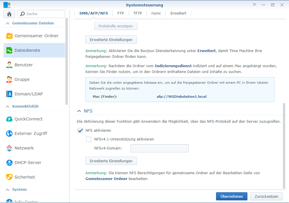Open the Netzwerk house icon
Image resolution: width=289 pixels, height=203 pixels.
9,148
